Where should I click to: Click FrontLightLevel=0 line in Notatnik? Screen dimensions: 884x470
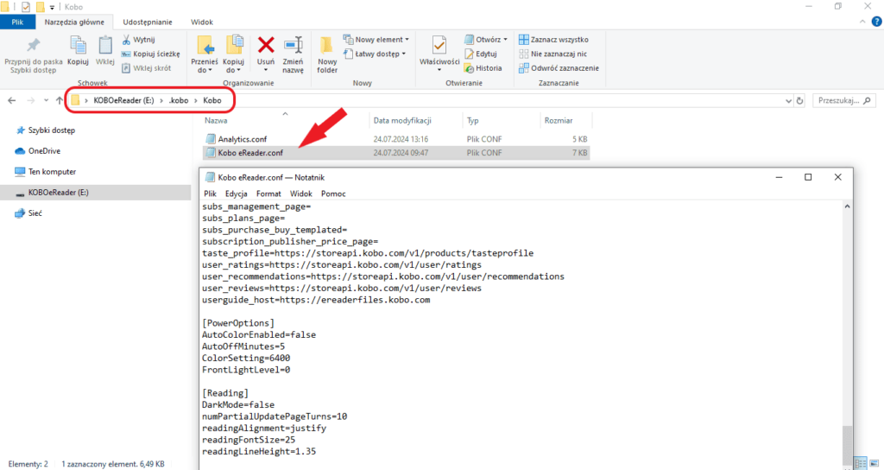[246, 370]
